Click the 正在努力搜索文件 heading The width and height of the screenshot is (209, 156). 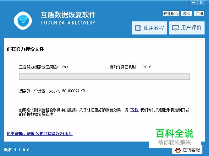(25, 49)
